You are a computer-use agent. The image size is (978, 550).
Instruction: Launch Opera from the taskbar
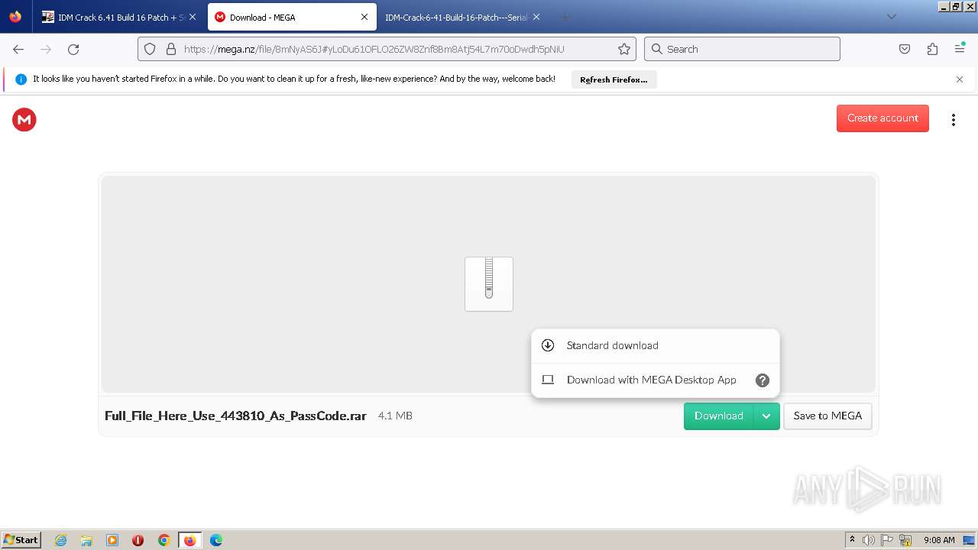click(x=138, y=540)
